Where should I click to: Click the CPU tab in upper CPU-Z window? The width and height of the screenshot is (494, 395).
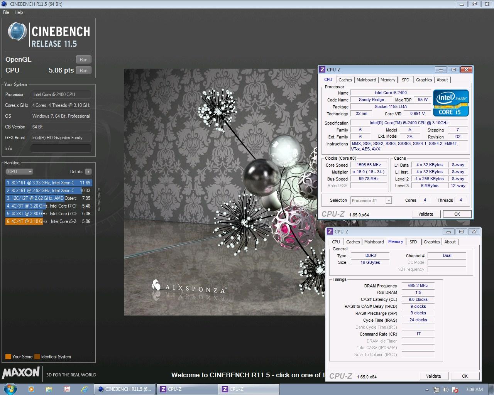tap(328, 79)
